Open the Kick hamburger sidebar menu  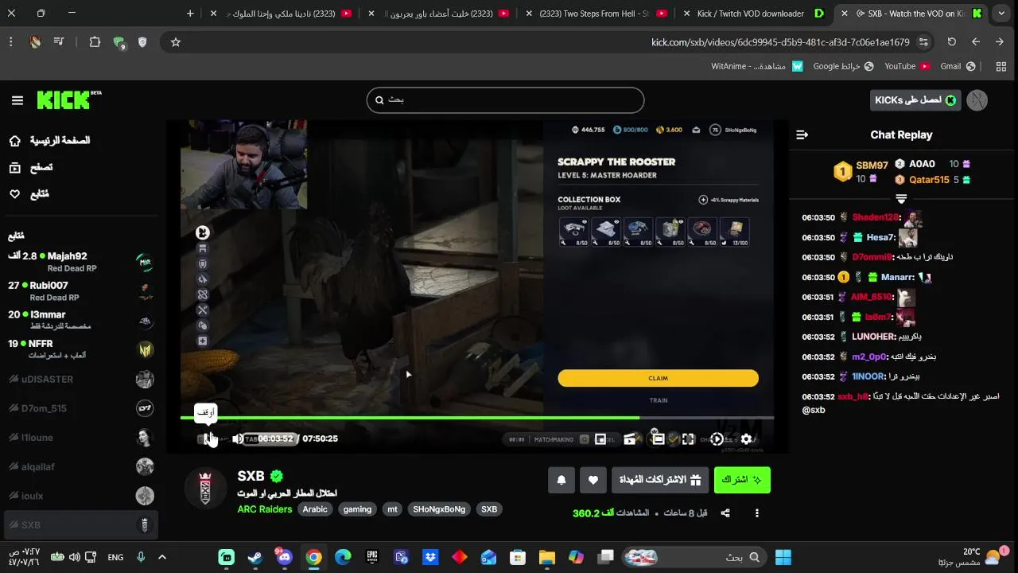(17, 100)
